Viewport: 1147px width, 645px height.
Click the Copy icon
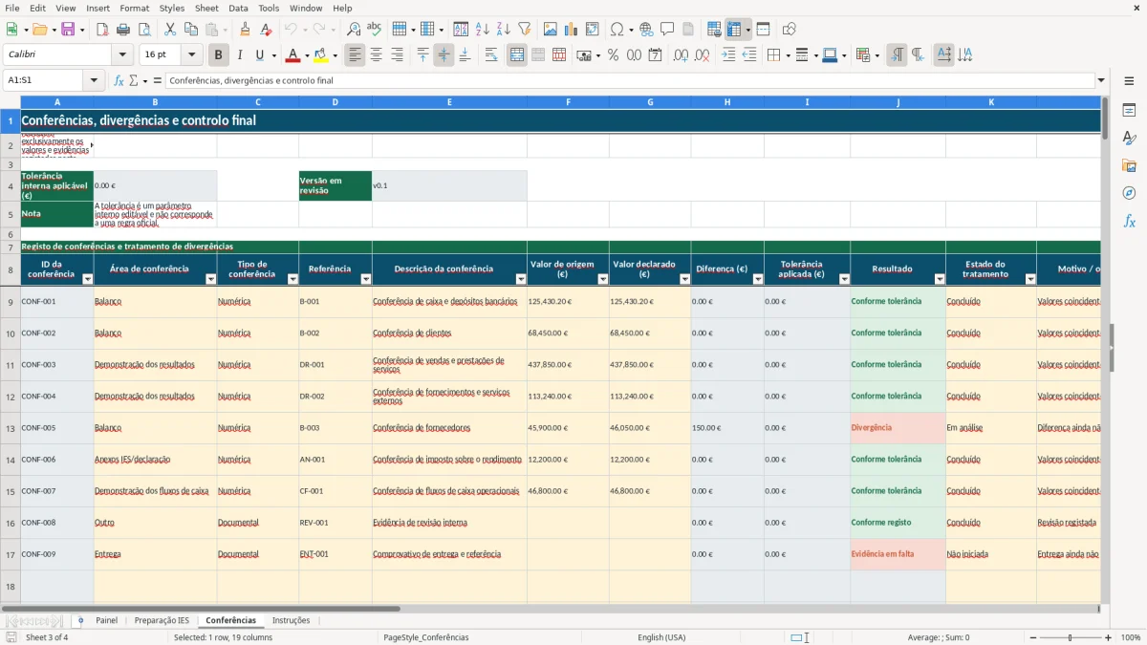(x=191, y=30)
